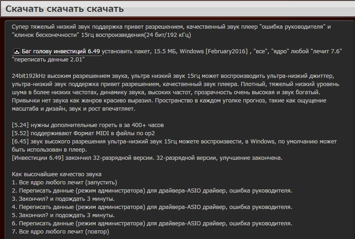This screenshot has height=239, width=355.
Task: Click the text "клинок бесконечности" 15гц воспроизведения
Action: [x=77, y=35]
